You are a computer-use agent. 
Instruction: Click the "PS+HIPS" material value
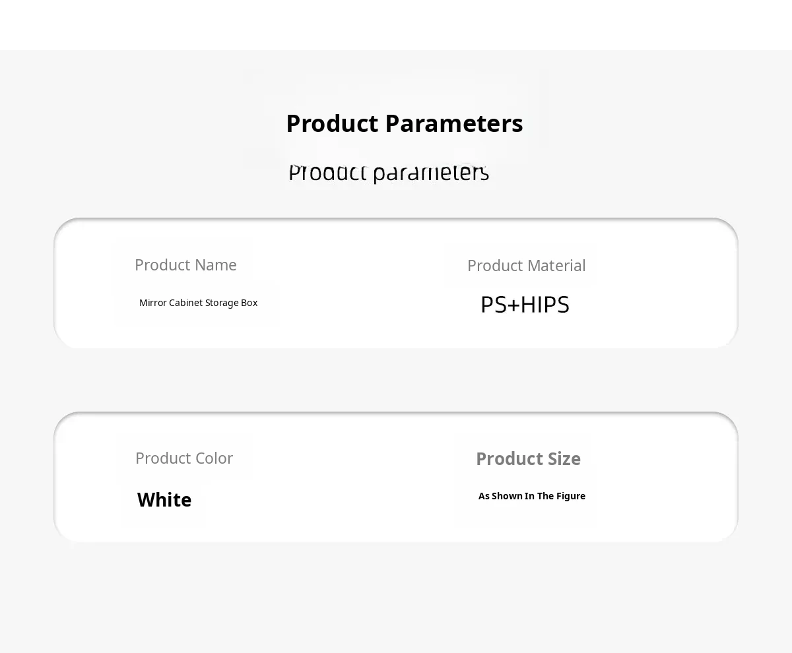pyautogui.click(x=525, y=305)
